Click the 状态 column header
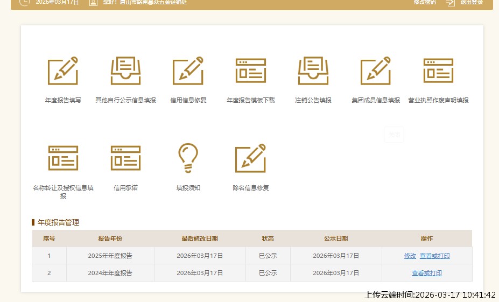Screen dimensions: 499x302 268,238
